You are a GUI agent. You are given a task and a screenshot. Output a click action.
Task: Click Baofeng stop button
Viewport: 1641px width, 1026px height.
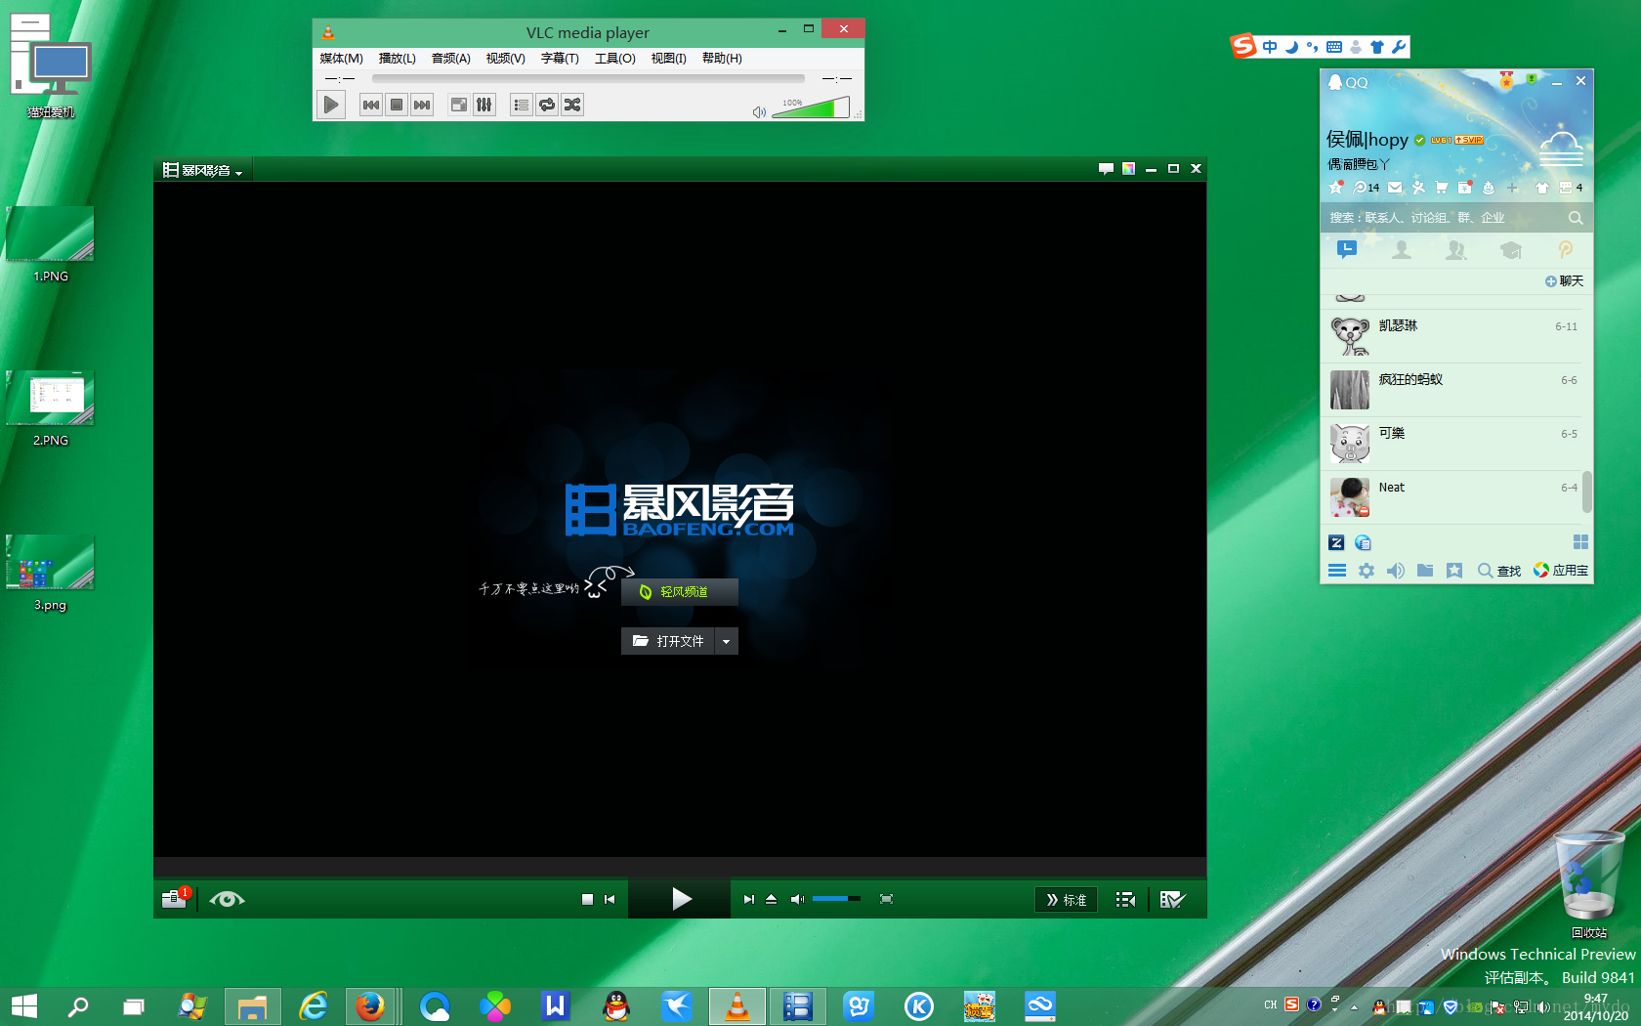(x=587, y=899)
